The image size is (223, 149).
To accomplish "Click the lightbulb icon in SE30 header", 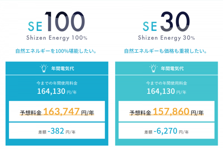I will [153, 68].
